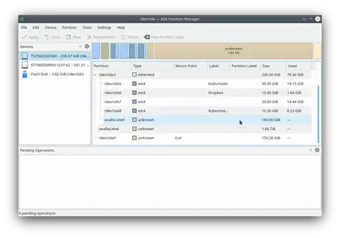Select the Flash Disk device
Screen dimensions: 340x238
click(x=55, y=74)
